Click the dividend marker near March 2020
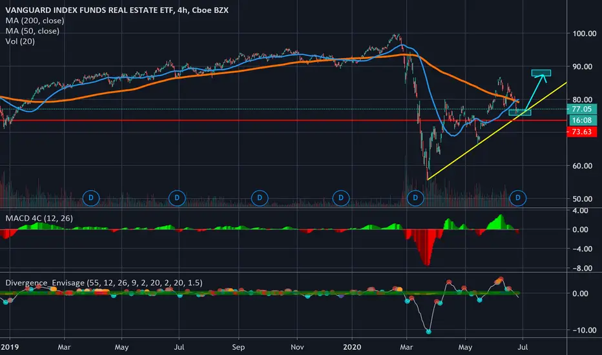The image size is (602, 355). coord(415,198)
